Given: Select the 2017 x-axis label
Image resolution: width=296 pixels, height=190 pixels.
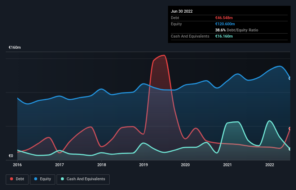Looking at the screenshot, I should tap(59, 165).
